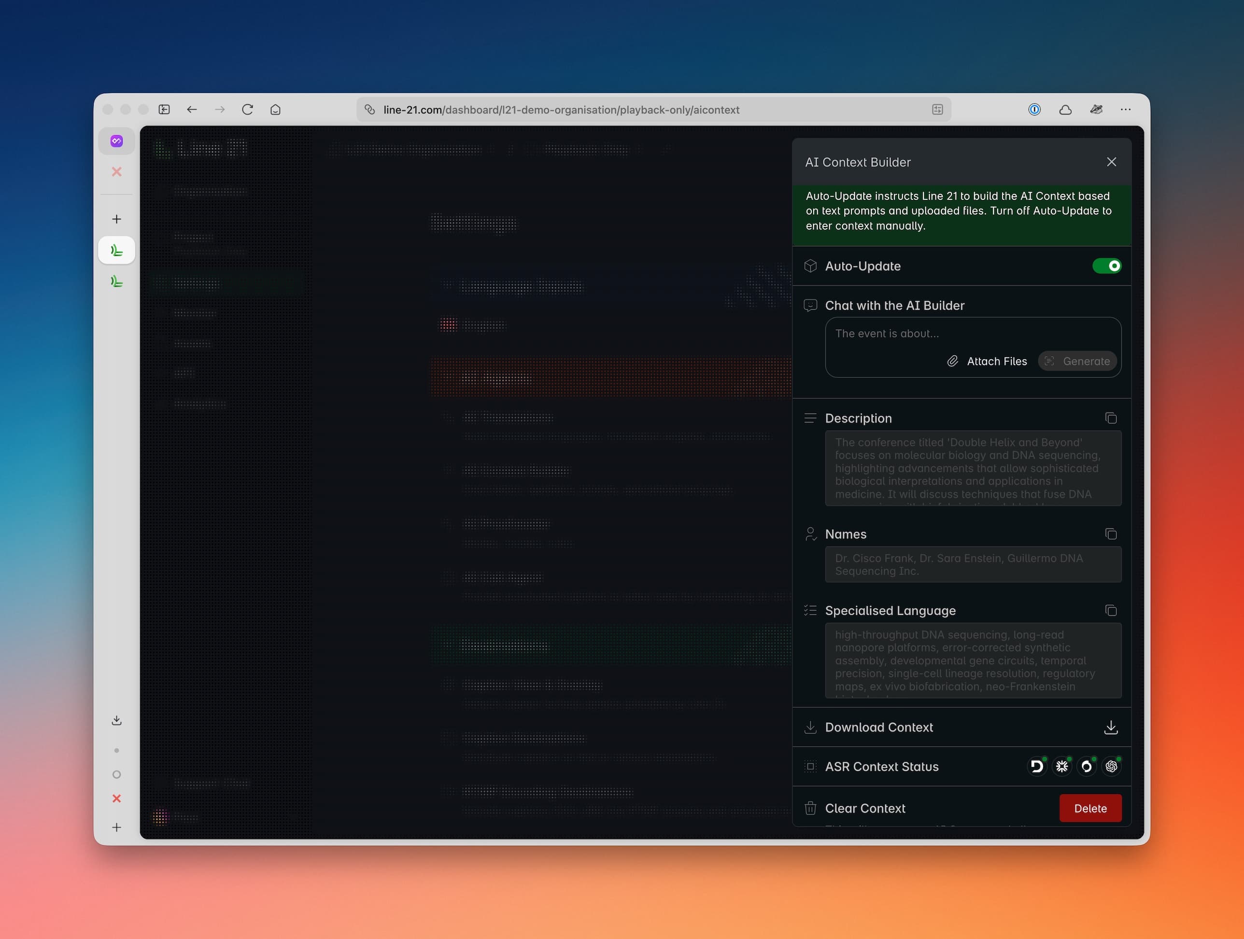This screenshot has height=939, width=1244.
Task: Click the Deepgram ASR status icon
Action: tap(1037, 766)
